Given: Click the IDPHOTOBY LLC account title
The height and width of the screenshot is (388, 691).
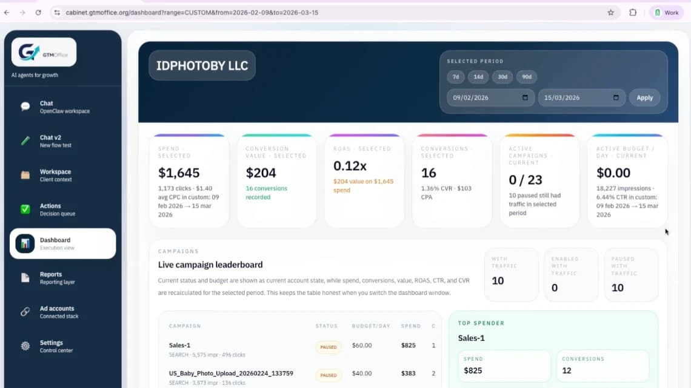Looking at the screenshot, I should click(x=202, y=65).
